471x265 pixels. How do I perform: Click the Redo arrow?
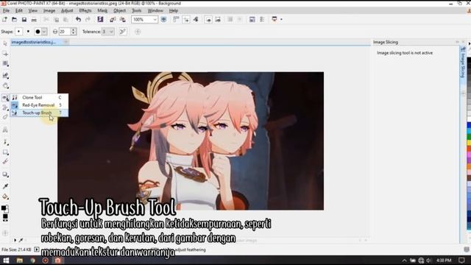pos(88,20)
